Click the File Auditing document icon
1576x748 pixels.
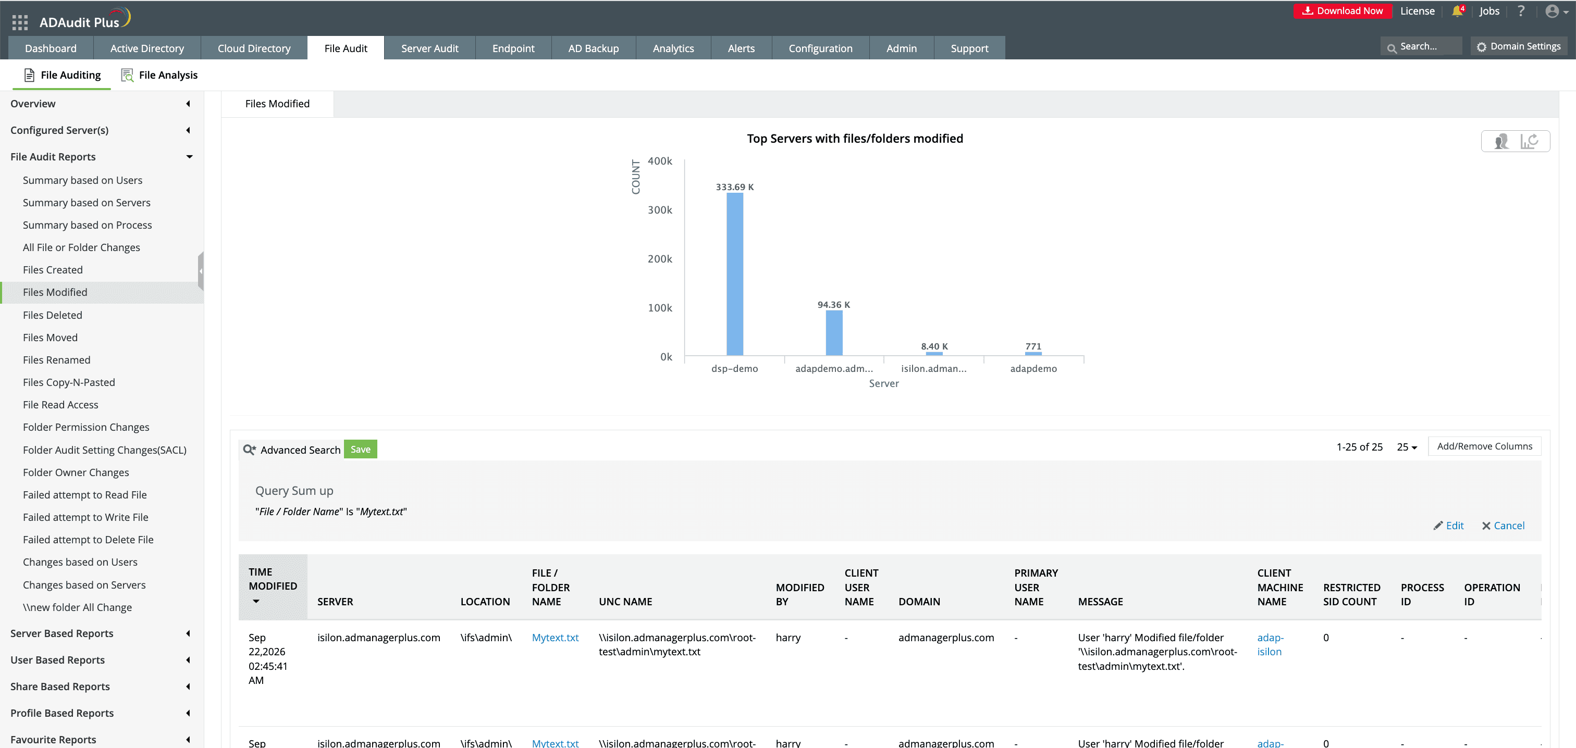(x=29, y=75)
